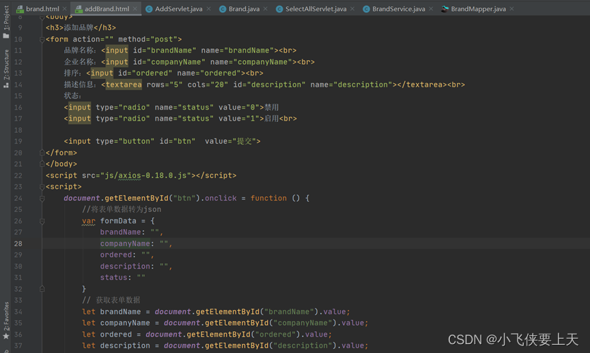Collapse fold end marker at line 32
590x353 pixels.
pos(42,289)
